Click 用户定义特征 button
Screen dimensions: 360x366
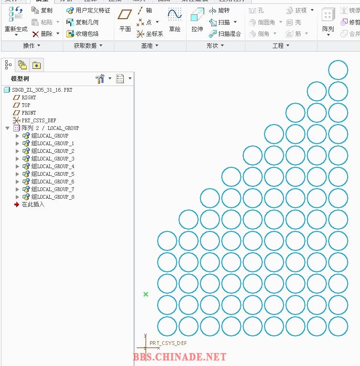tap(88, 11)
